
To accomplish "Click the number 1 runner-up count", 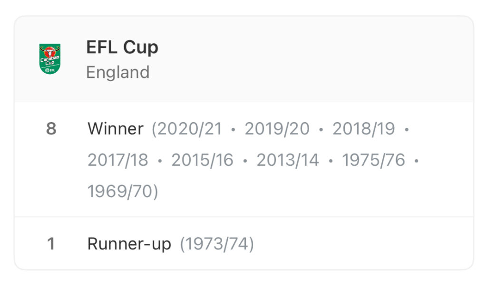I will (x=51, y=244).
